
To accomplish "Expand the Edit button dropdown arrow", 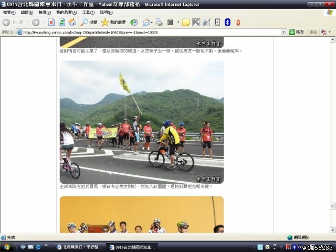I will pyautogui.click(x=178, y=22).
